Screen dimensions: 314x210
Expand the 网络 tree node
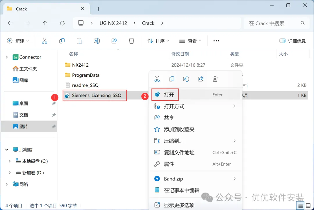7,184
